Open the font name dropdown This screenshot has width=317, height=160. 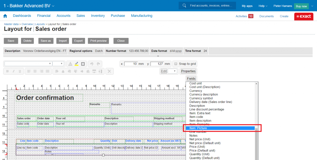click(28, 64)
